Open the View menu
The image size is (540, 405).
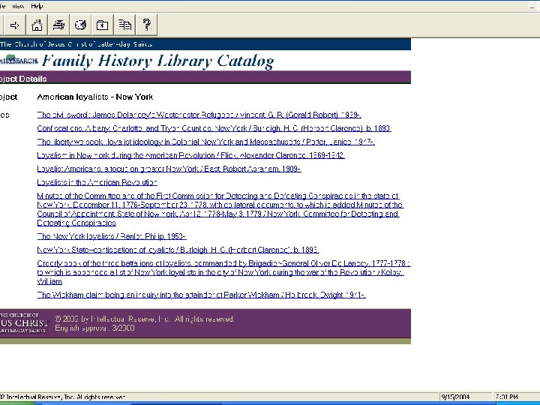tap(18, 6)
